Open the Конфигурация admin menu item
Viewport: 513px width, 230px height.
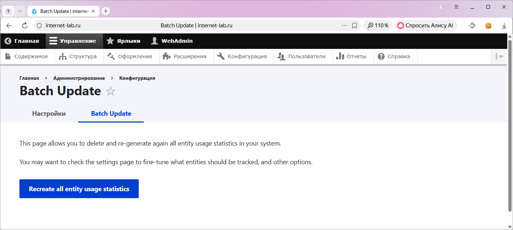pyautogui.click(x=242, y=56)
